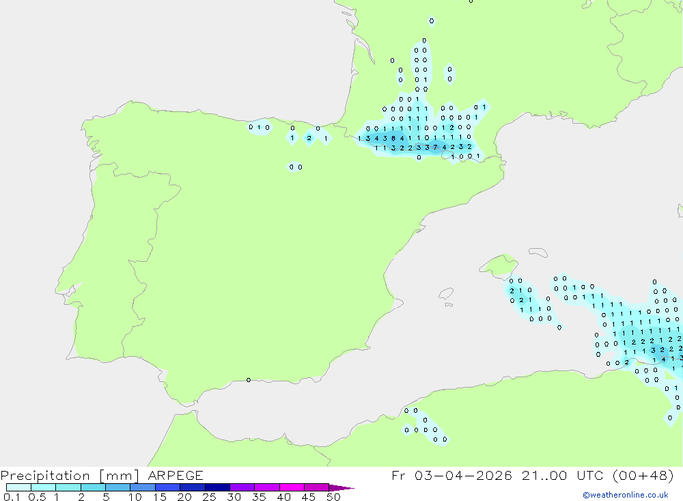The width and height of the screenshot is (683, 501).
Task: Select the 15–20 mm royal blue legend swatch
Action: click(x=168, y=487)
